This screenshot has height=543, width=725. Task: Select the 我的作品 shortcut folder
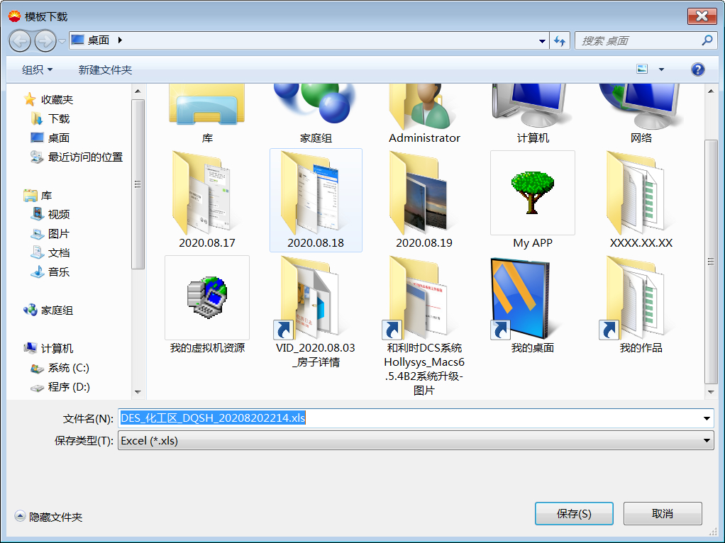click(641, 305)
